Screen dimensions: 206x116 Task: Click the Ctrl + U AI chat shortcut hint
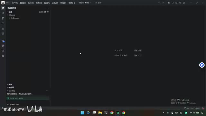point(138,50)
